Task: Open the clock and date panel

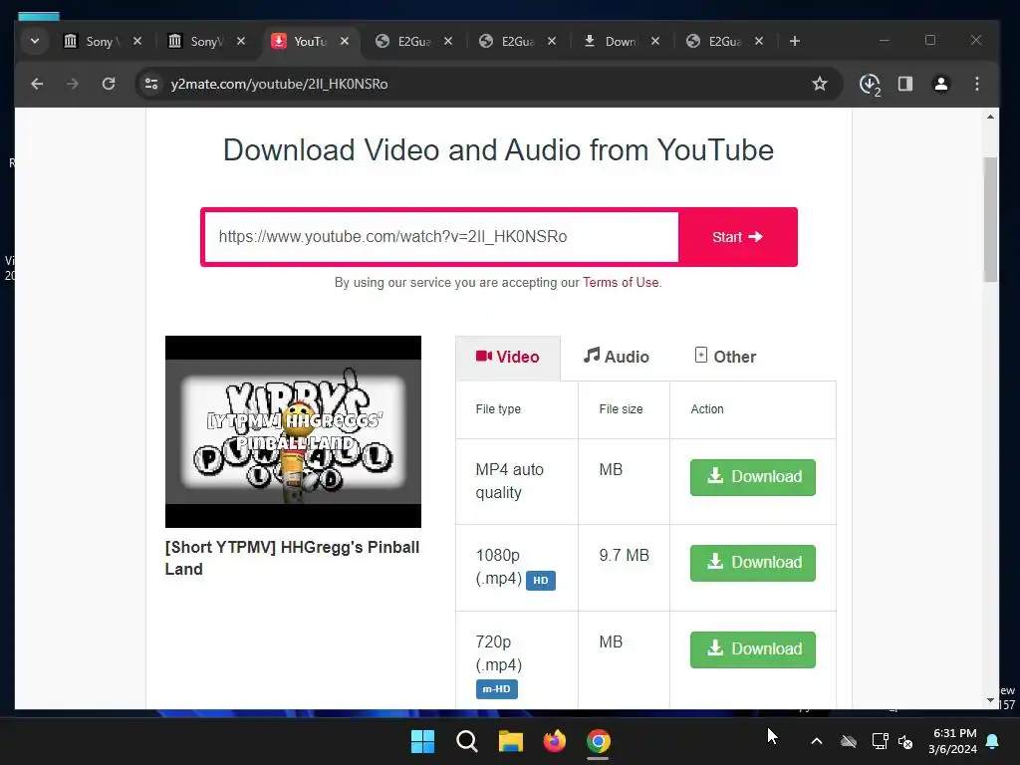Action: click(953, 741)
